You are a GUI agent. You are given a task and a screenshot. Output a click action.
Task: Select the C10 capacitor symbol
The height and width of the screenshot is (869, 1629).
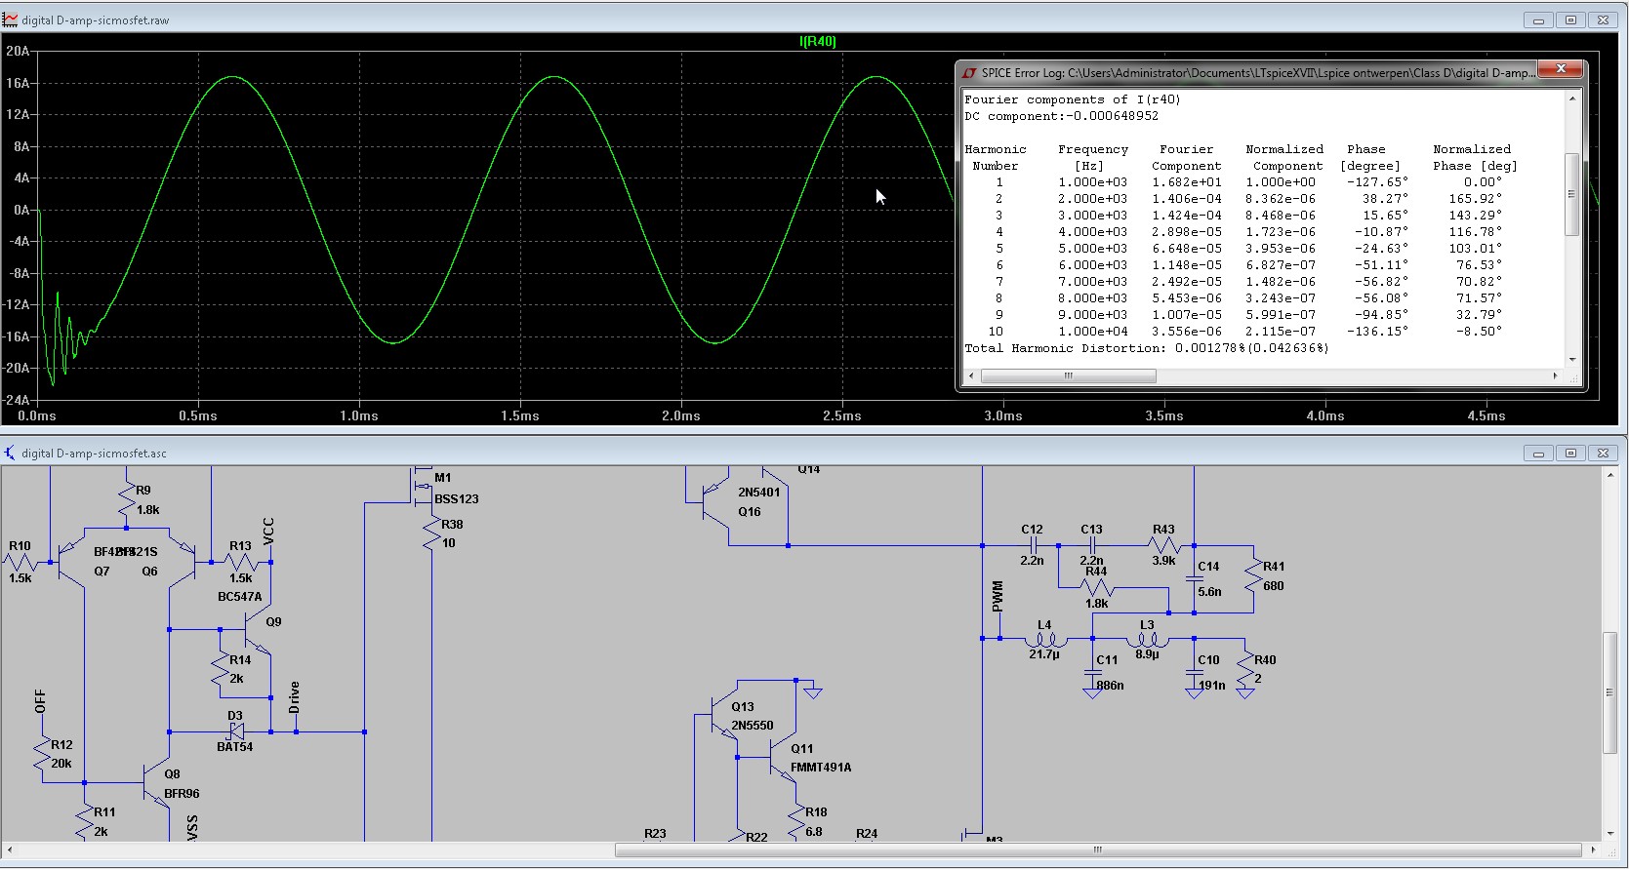pos(1195,674)
